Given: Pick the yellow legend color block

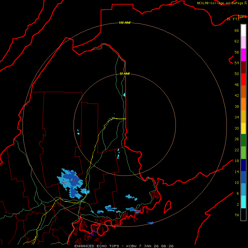Looking at the screenshot, I should 243,128.
